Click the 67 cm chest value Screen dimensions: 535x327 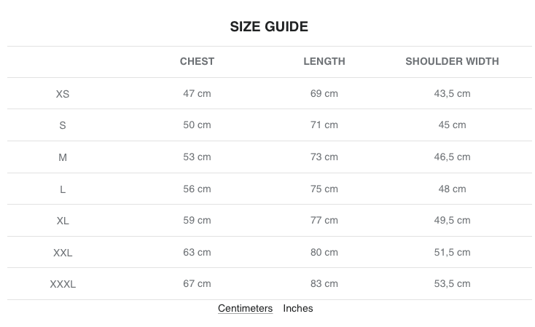click(197, 283)
